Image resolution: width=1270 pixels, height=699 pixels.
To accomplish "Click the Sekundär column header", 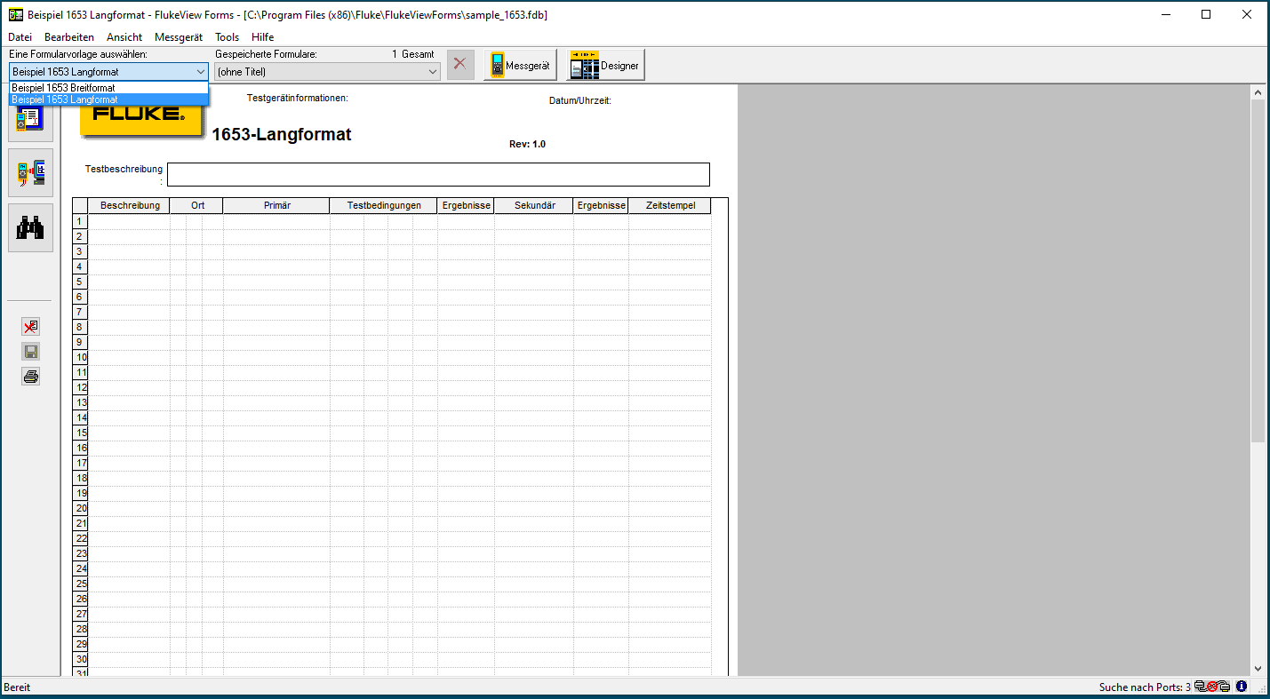I will (534, 205).
